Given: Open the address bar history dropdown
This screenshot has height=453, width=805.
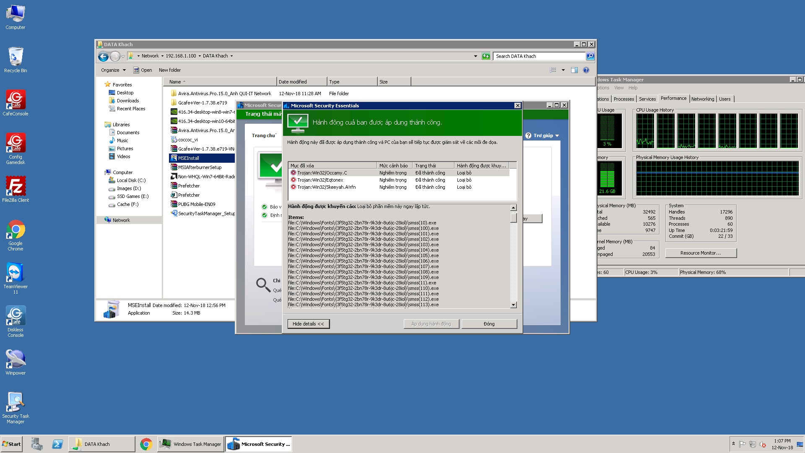Looking at the screenshot, I should point(475,56).
